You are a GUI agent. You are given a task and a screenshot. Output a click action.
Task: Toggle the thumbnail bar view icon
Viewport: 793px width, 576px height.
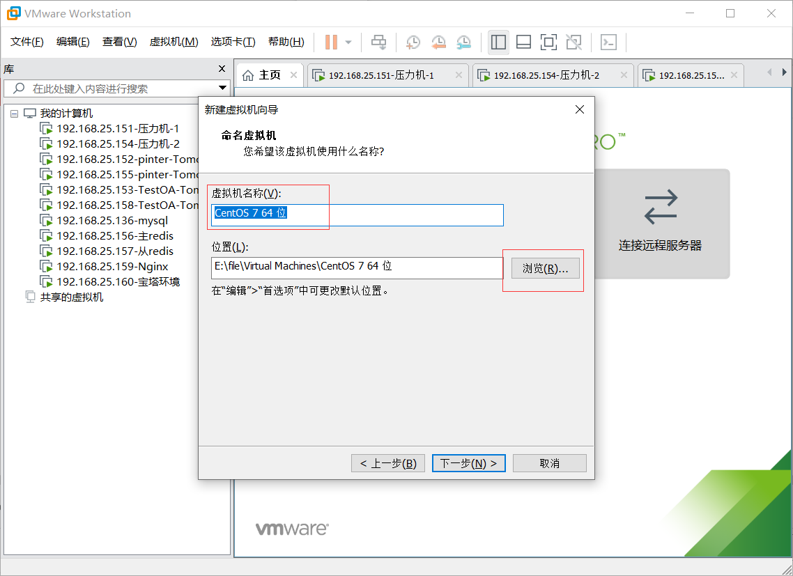tap(523, 42)
